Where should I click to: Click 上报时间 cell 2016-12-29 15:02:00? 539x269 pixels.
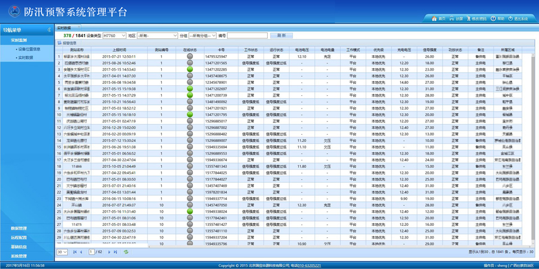point(119,128)
